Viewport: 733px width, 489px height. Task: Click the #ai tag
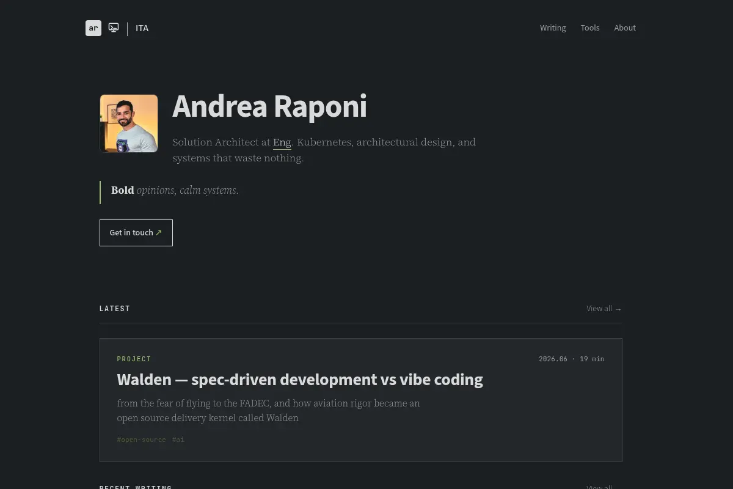[x=178, y=439]
